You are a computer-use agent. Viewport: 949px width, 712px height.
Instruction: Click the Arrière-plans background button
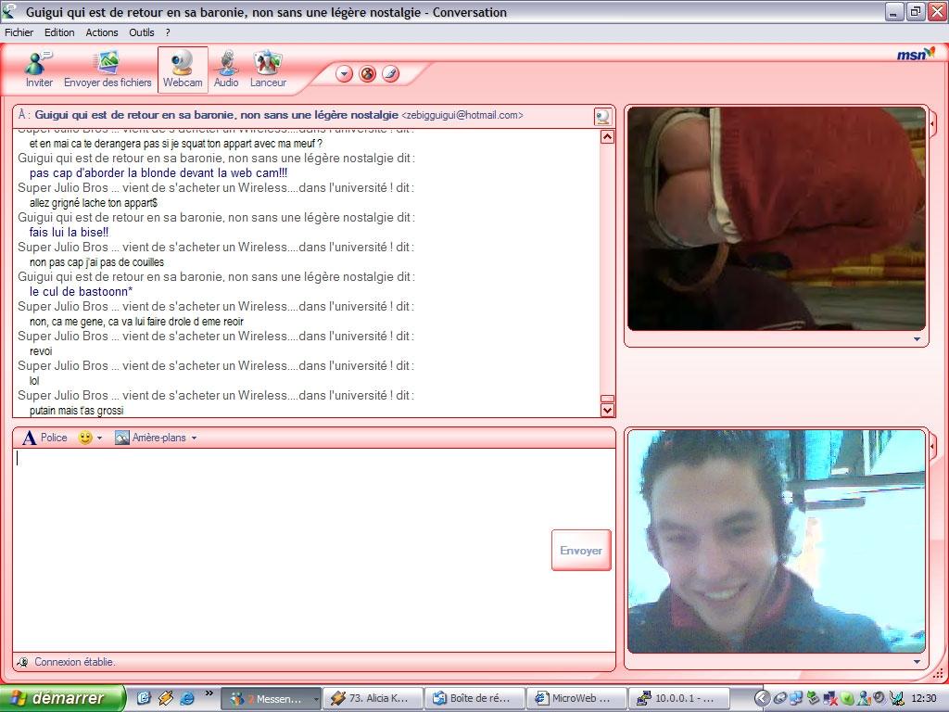point(151,438)
